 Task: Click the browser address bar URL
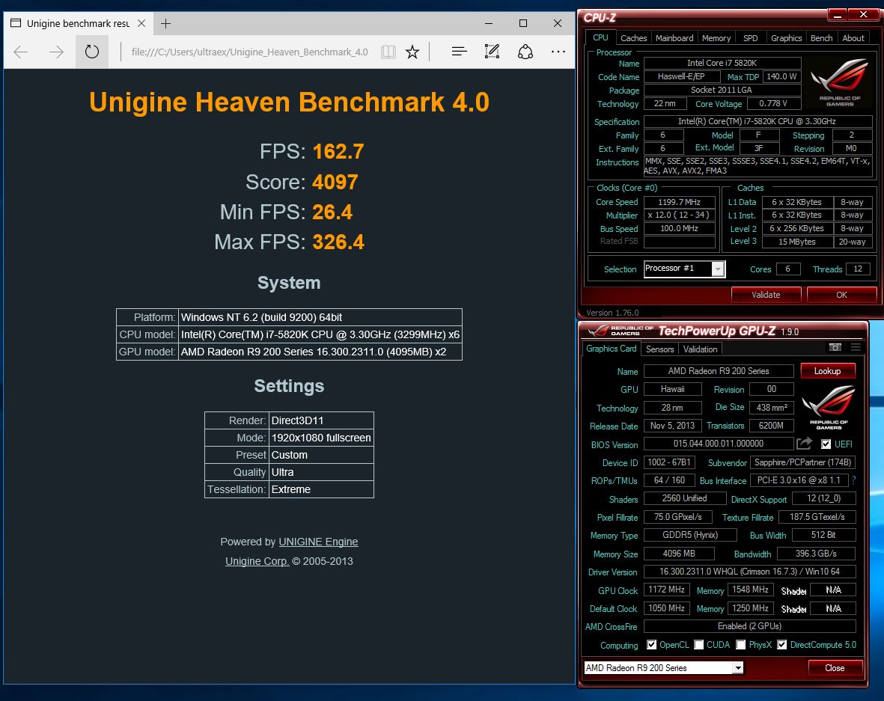point(249,52)
